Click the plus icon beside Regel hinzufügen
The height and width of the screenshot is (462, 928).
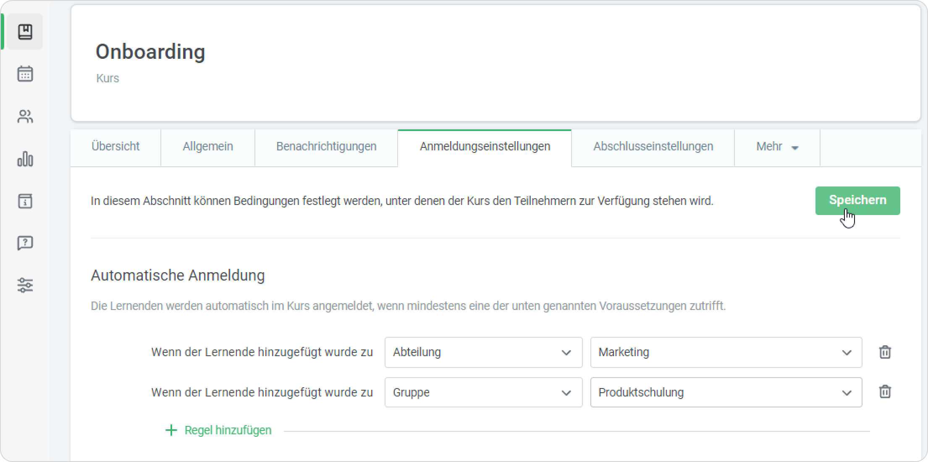pyautogui.click(x=171, y=430)
